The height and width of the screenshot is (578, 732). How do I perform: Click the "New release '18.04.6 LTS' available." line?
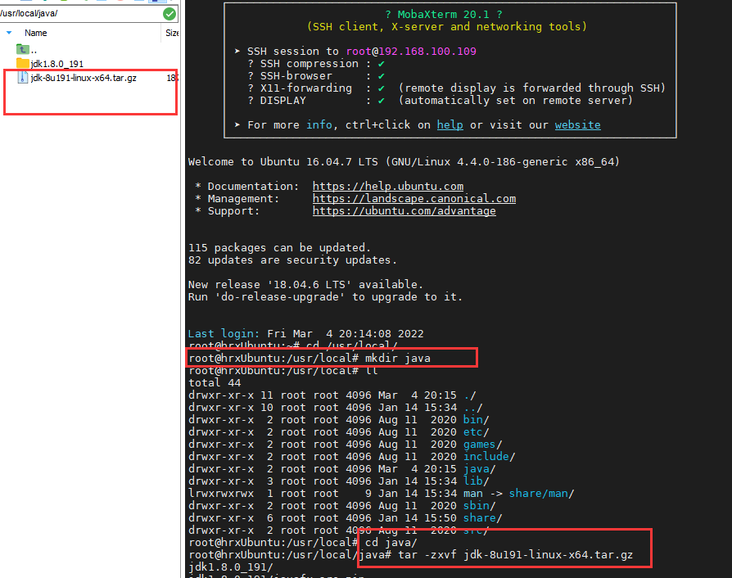[305, 285]
